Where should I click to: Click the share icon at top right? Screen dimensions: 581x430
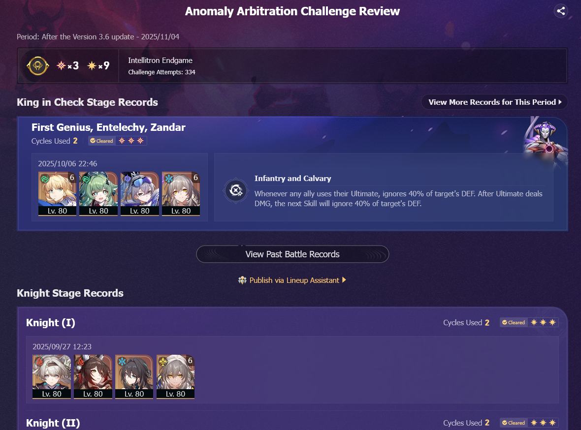pos(561,11)
